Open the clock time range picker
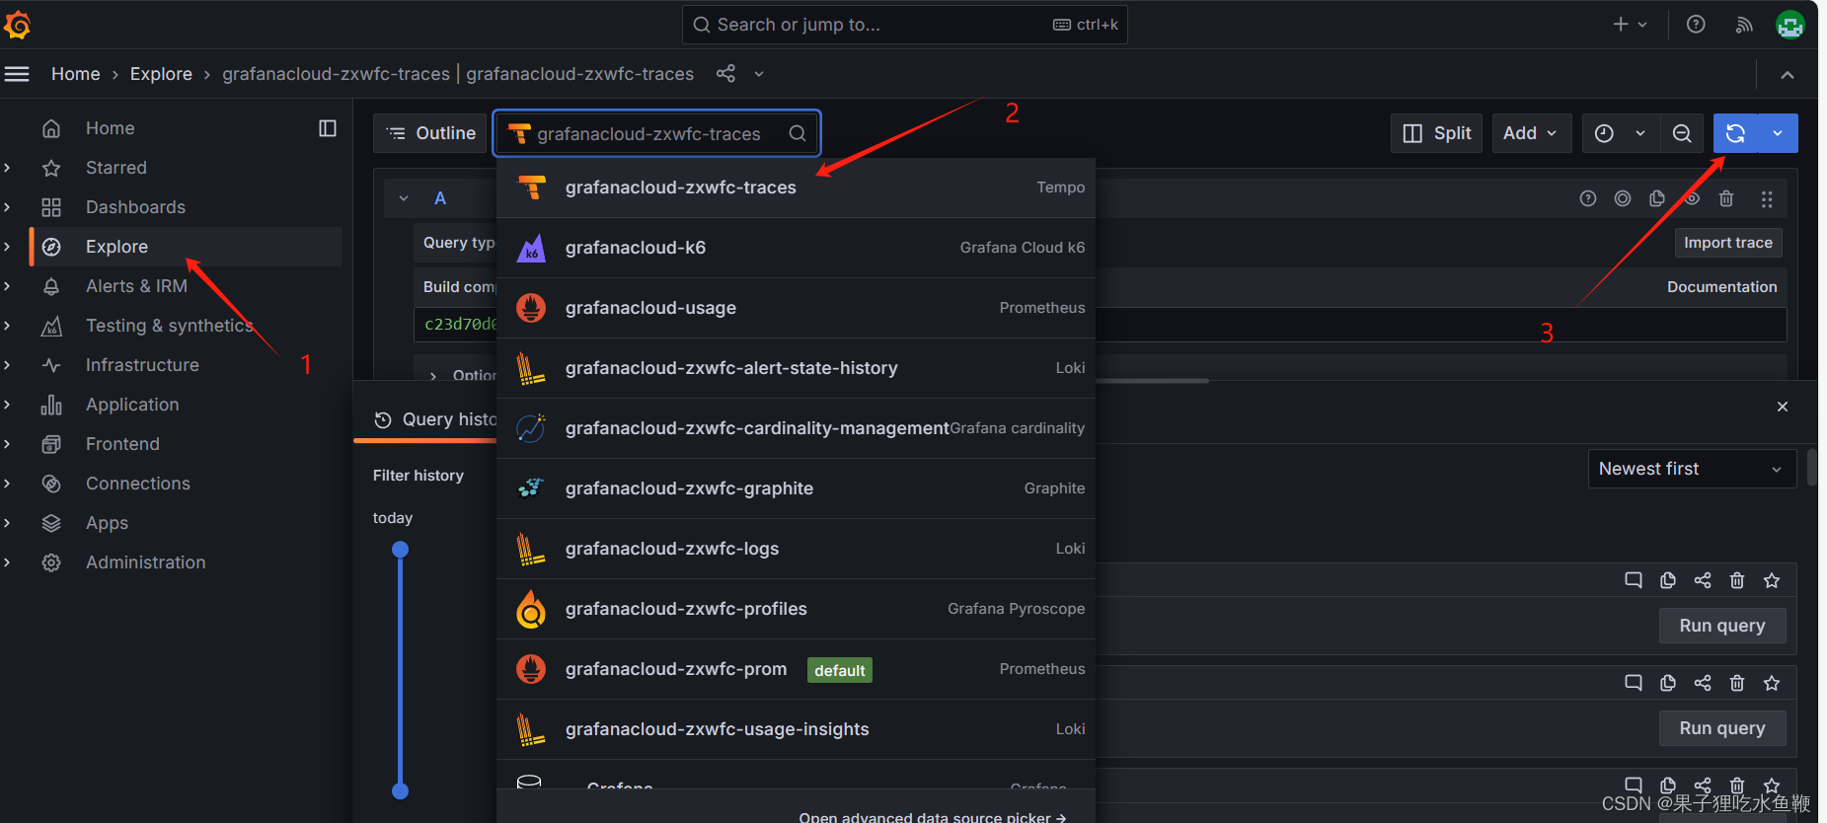Screen dimensions: 1827x823 (x=1605, y=133)
